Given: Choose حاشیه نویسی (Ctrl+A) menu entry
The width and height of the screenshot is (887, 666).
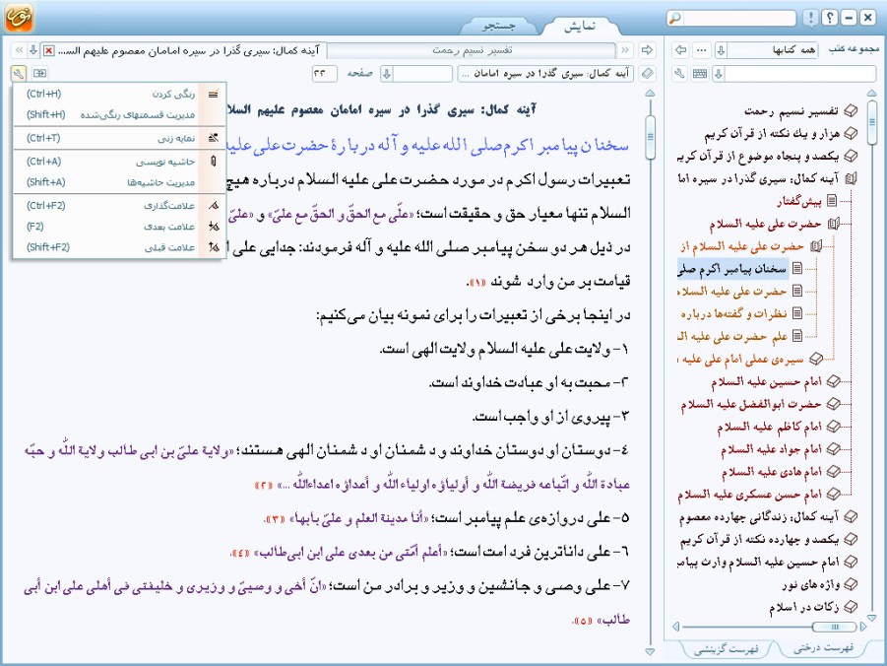Looking at the screenshot, I should pos(119,162).
